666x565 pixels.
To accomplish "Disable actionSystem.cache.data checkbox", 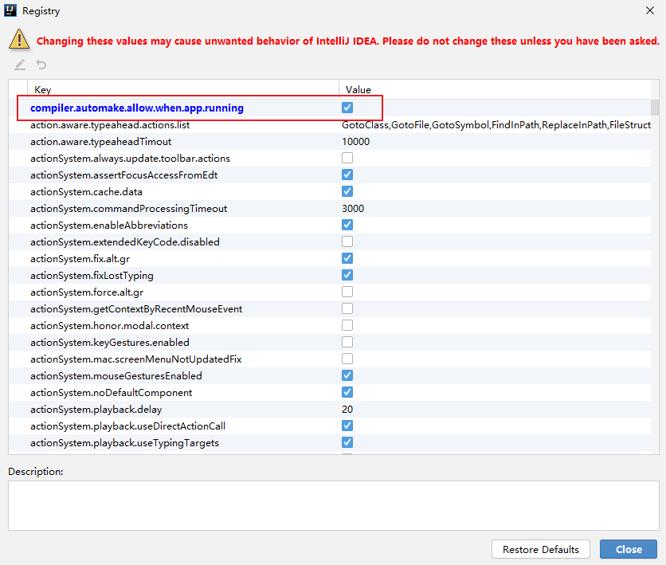I will coord(347,191).
